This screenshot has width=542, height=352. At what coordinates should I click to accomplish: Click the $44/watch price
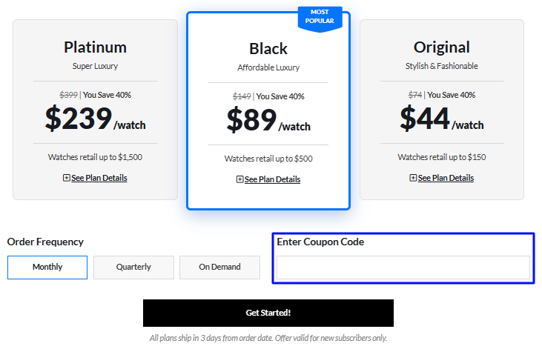click(442, 119)
